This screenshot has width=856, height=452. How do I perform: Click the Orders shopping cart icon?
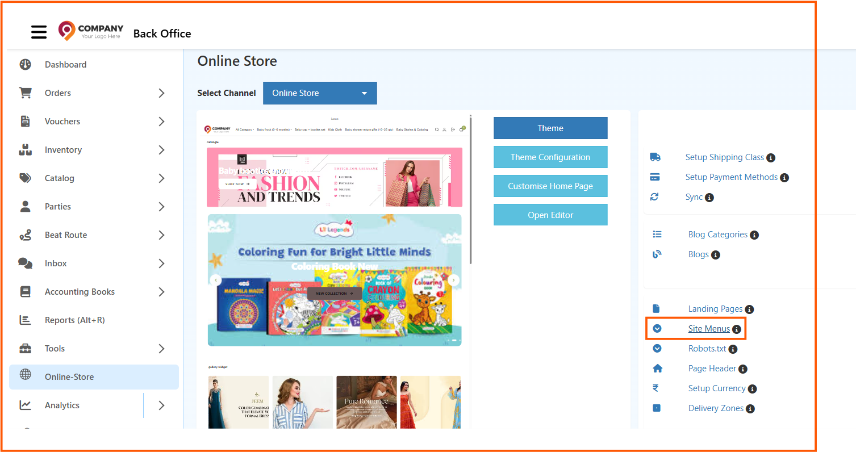[25, 93]
